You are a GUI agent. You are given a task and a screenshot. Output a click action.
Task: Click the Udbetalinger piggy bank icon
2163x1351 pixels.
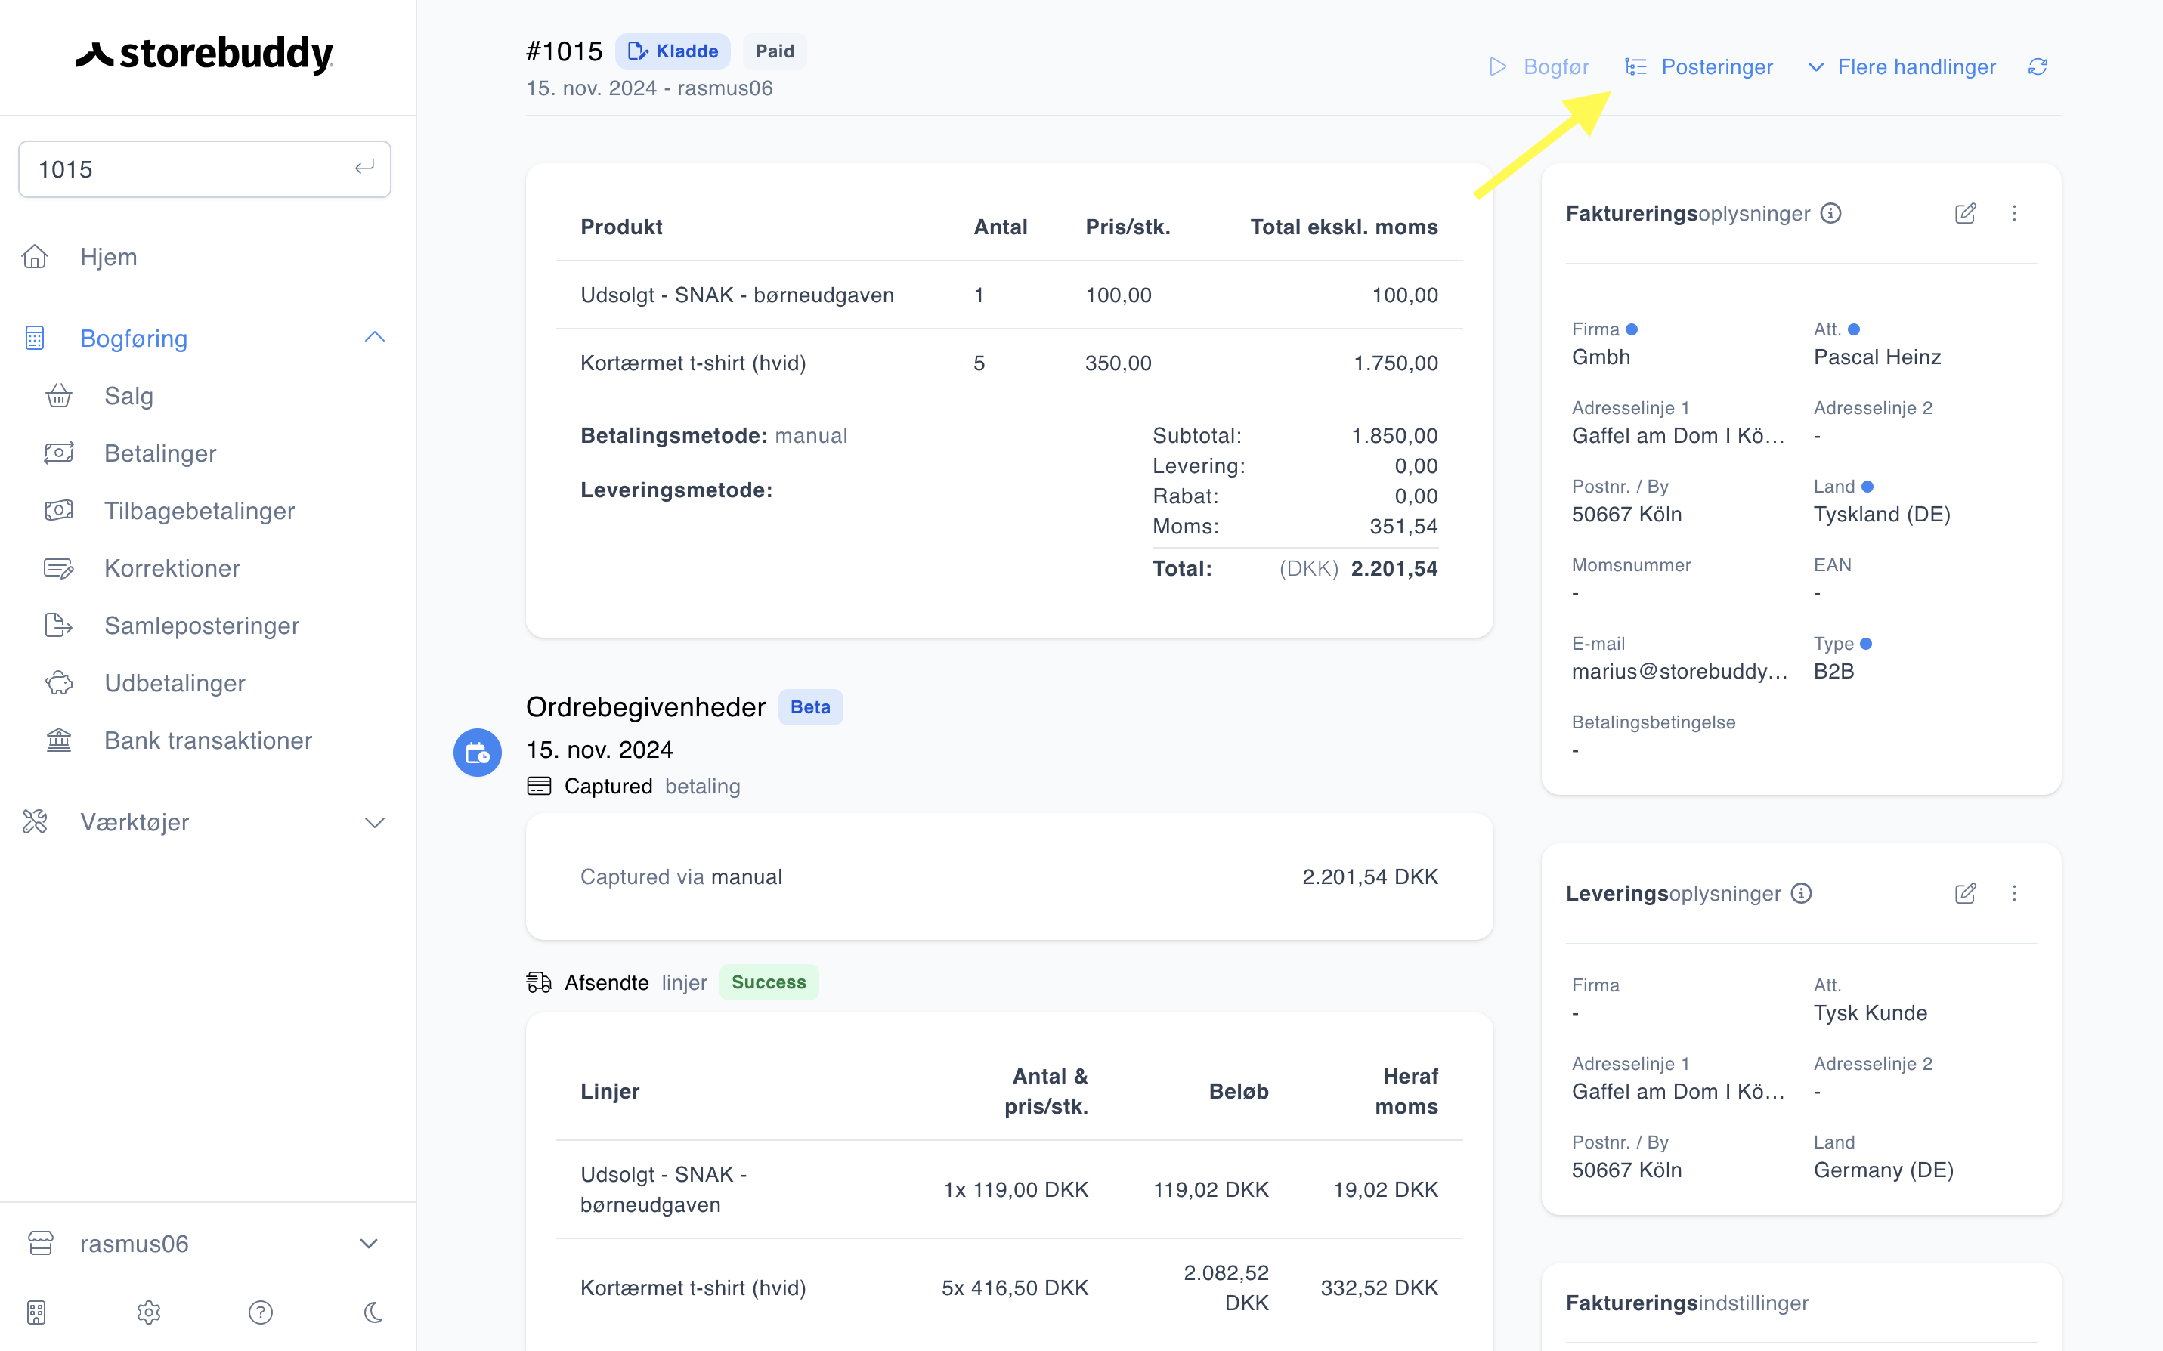pos(59,682)
